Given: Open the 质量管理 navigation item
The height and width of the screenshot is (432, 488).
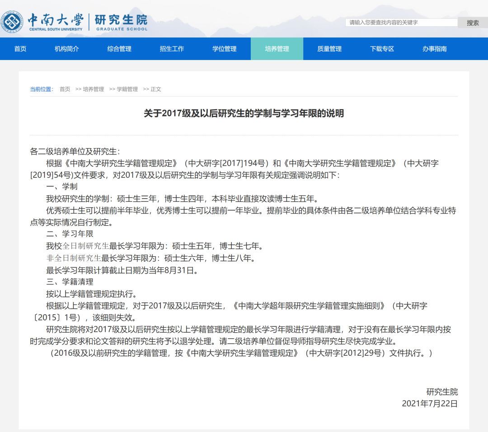Looking at the screenshot, I should coord(329,49).
